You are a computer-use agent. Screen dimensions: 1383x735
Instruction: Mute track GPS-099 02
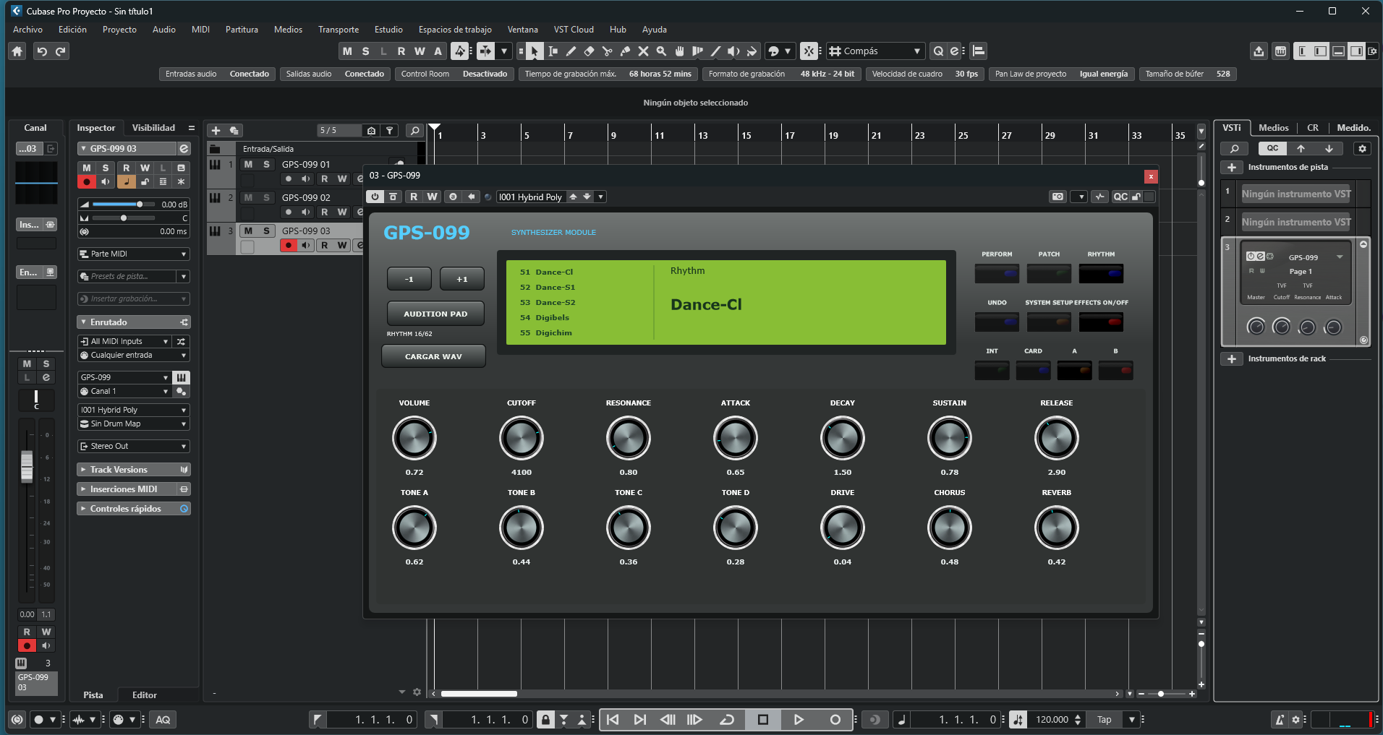coord(248,197)
